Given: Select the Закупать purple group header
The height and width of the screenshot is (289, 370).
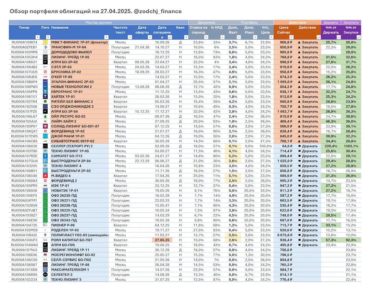Looking at the screenshot, I should [351, 23].
